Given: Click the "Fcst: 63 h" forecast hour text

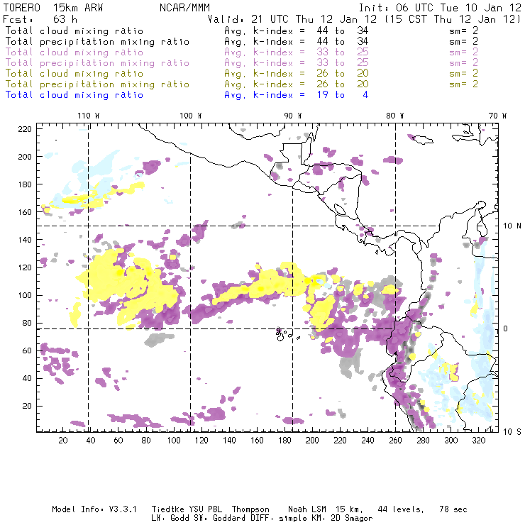Looking at the screenshot, I should tap(40, 19).
